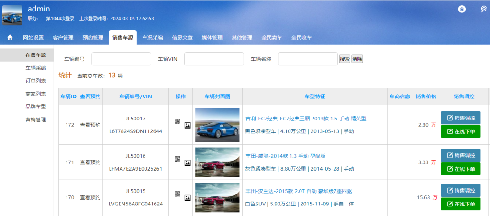Click the price 2.80 万
Screen dimensions: 490x216
427,125
